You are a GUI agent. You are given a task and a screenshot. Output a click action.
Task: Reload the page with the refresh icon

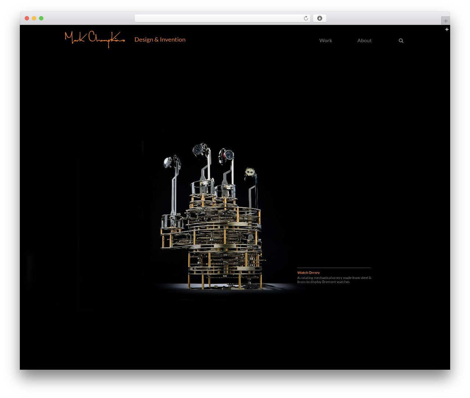point(305,18)
